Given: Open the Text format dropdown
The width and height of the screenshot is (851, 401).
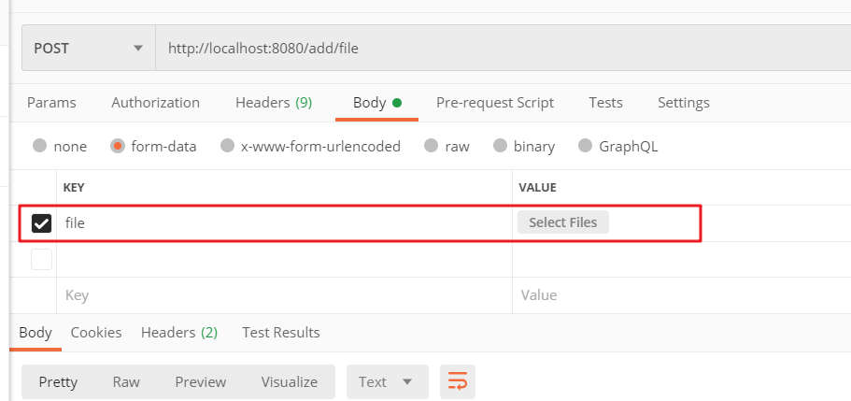Looking at the screenshot, I should tap(388, 382).
